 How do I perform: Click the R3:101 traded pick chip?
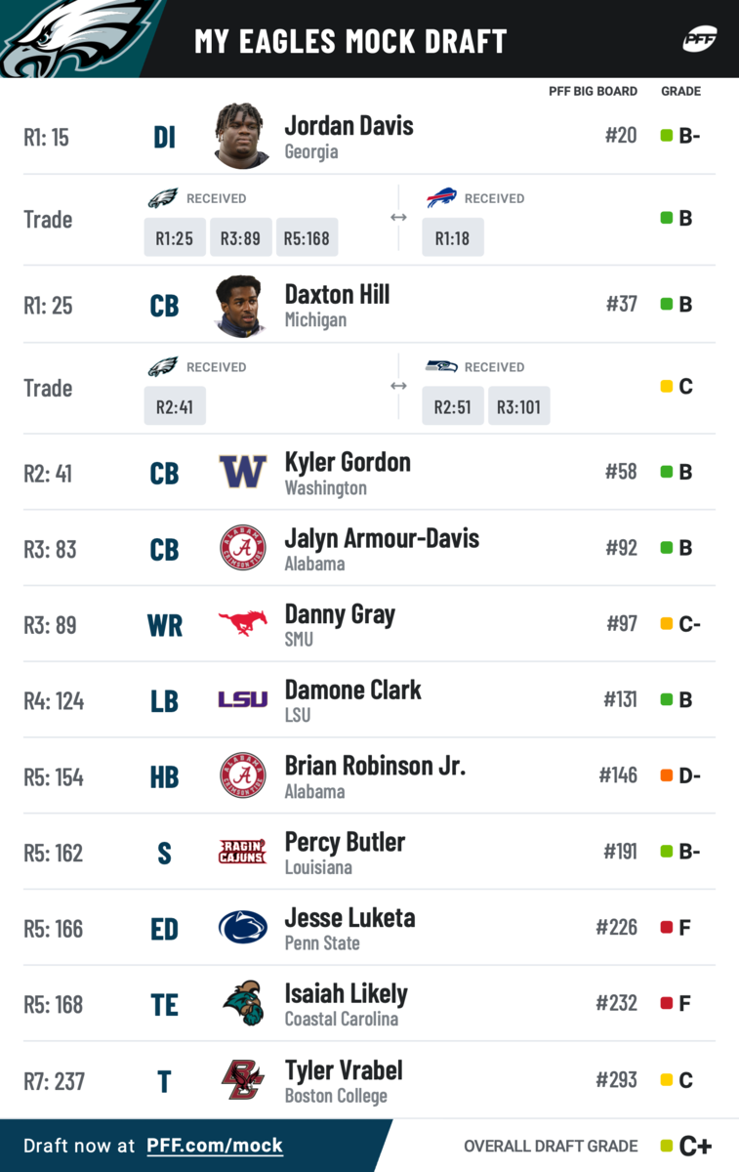coord(518,406)
